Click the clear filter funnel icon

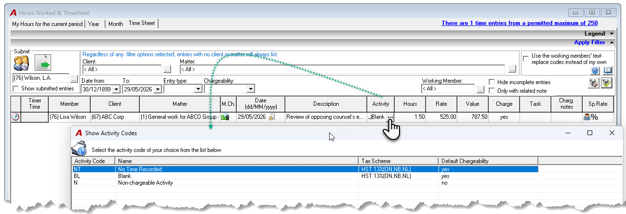594,83
